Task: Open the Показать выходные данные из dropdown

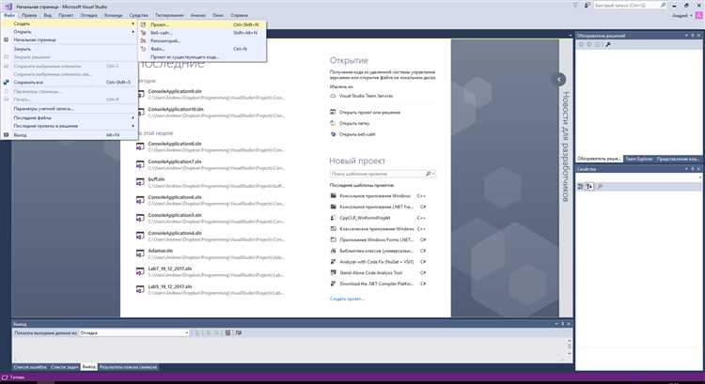Action: [x=187, y=332]
